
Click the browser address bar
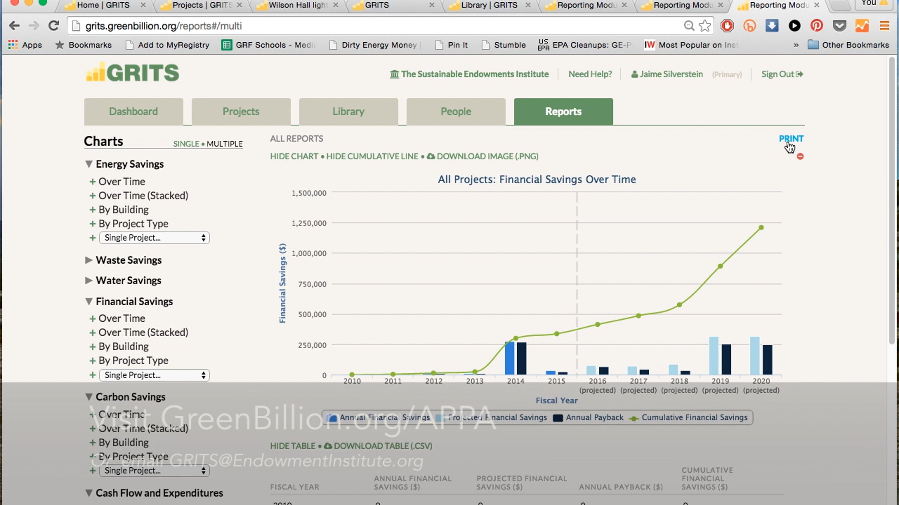tap(375, 26)
